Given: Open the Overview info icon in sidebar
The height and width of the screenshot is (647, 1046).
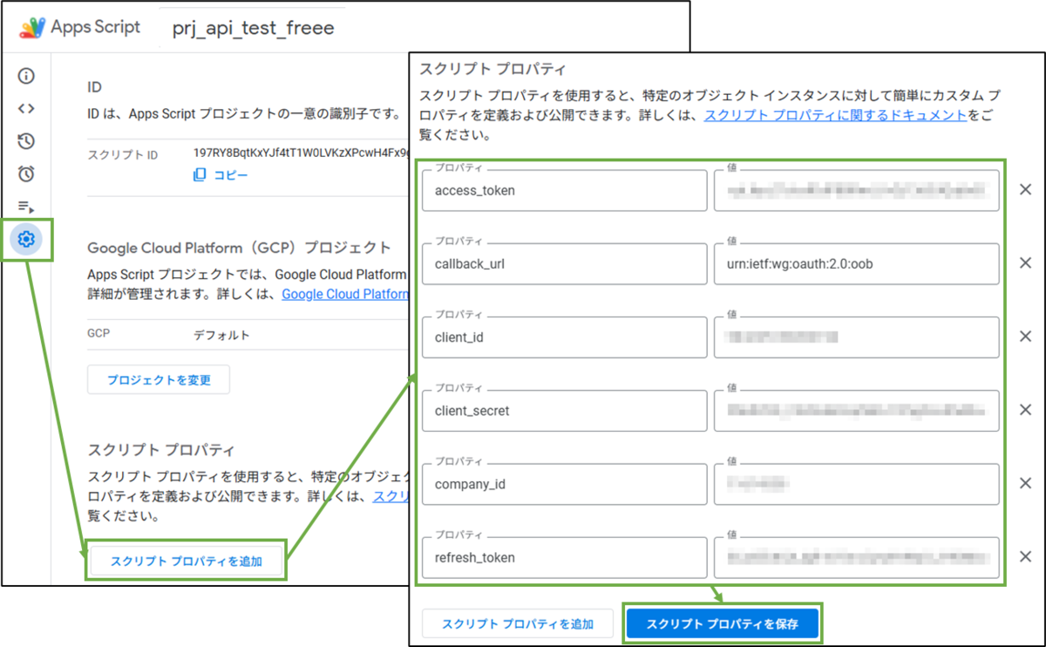Looking at the screenshot, I should click(x=26, y=76).
